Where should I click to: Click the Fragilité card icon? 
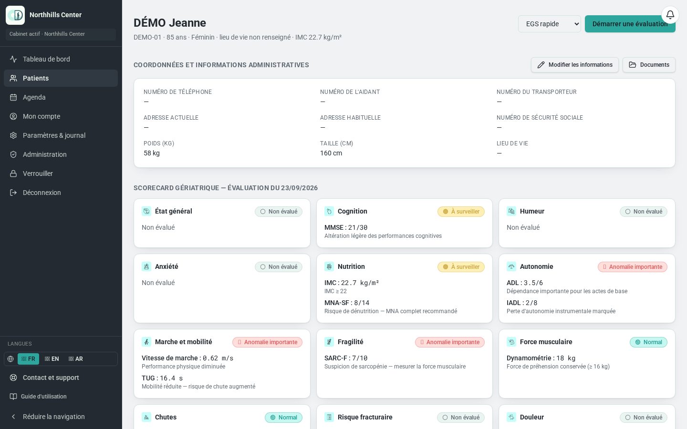coord(329,342)
